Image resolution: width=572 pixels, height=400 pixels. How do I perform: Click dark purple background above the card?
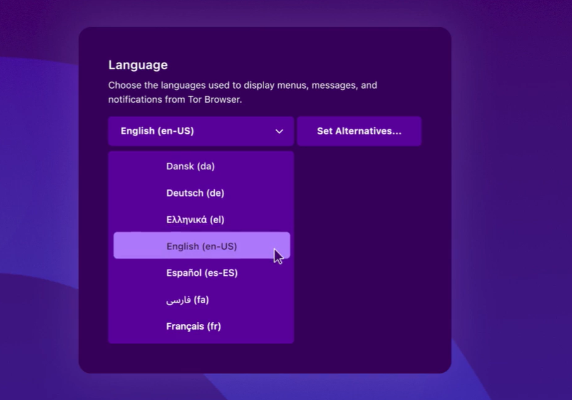click(x=253, y=13)
